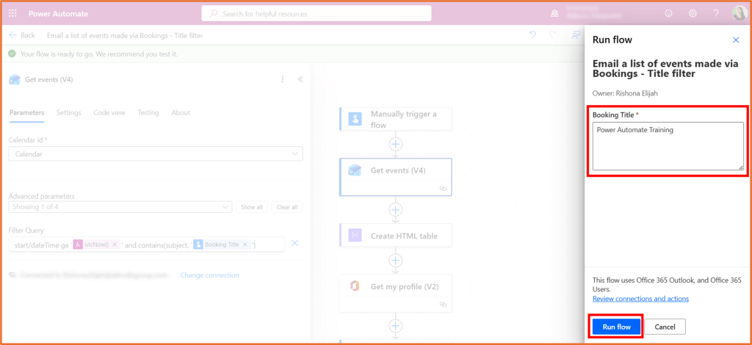Open the Get events ellipsis menu
The width and height of the screenshot is (752, 345).
283,79
